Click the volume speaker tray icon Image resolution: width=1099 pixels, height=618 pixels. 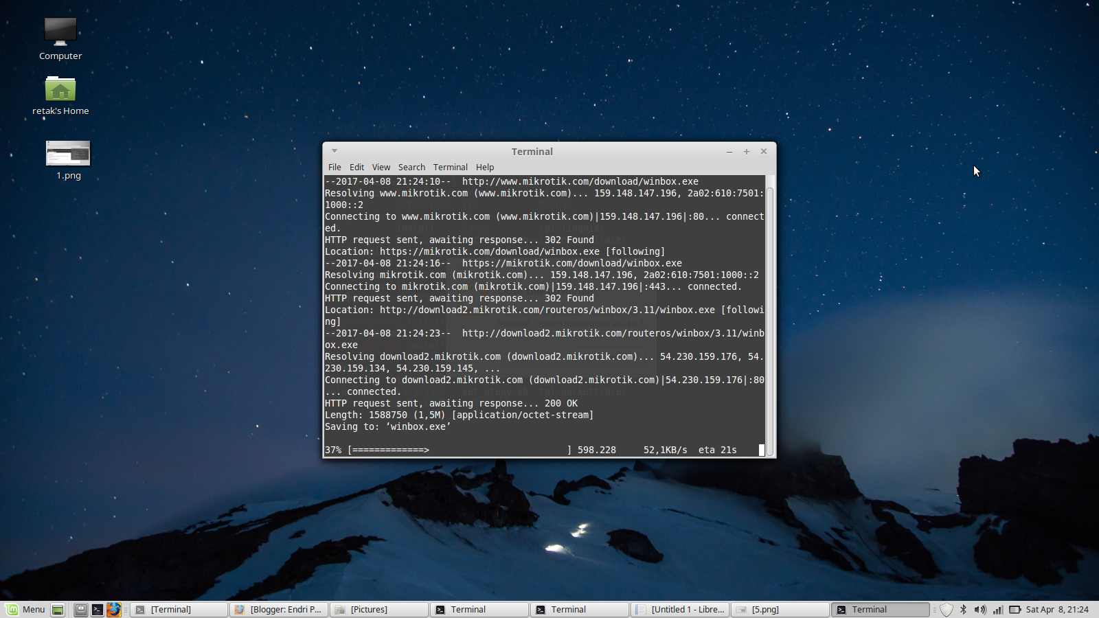click(980, 609)
